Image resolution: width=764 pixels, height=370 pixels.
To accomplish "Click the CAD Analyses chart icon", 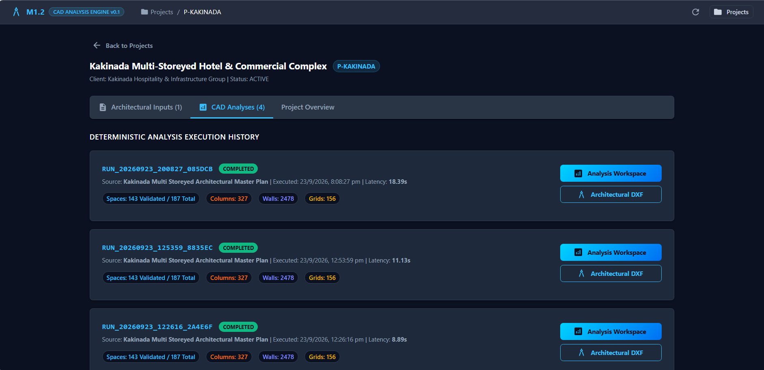I will pos(203,107).
